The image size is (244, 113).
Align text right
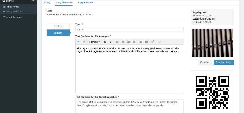pyautogui.click(x=129, y=42)
